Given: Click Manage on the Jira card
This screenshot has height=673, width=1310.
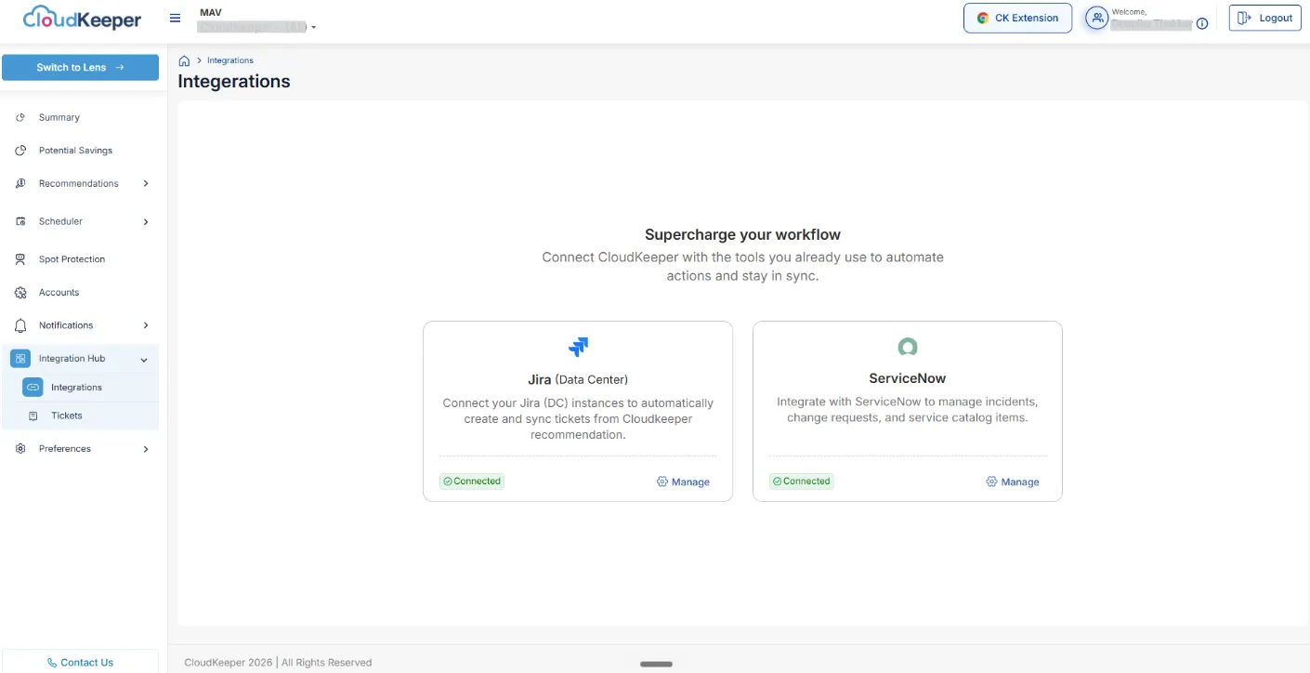Looking at the screenshot, I should 683,482.
